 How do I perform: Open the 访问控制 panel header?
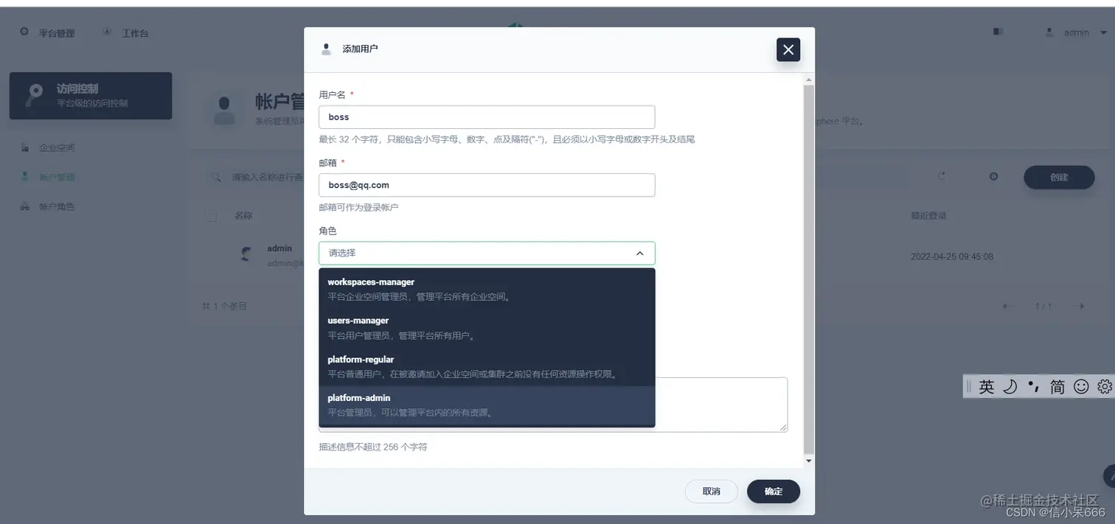[91, 96]
